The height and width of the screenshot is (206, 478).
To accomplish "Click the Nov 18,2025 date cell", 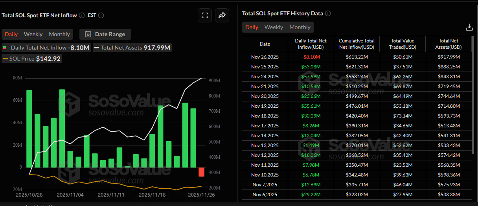I will click(x=265, y=116).
